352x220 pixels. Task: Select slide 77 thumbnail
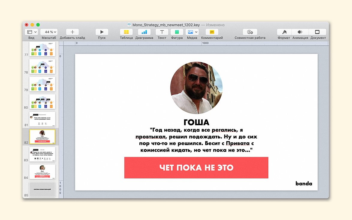[42, 49]
